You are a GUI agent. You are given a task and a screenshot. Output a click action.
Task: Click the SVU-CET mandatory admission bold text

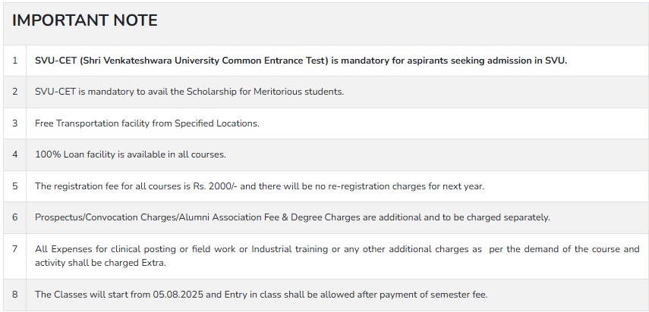[301, 61]
